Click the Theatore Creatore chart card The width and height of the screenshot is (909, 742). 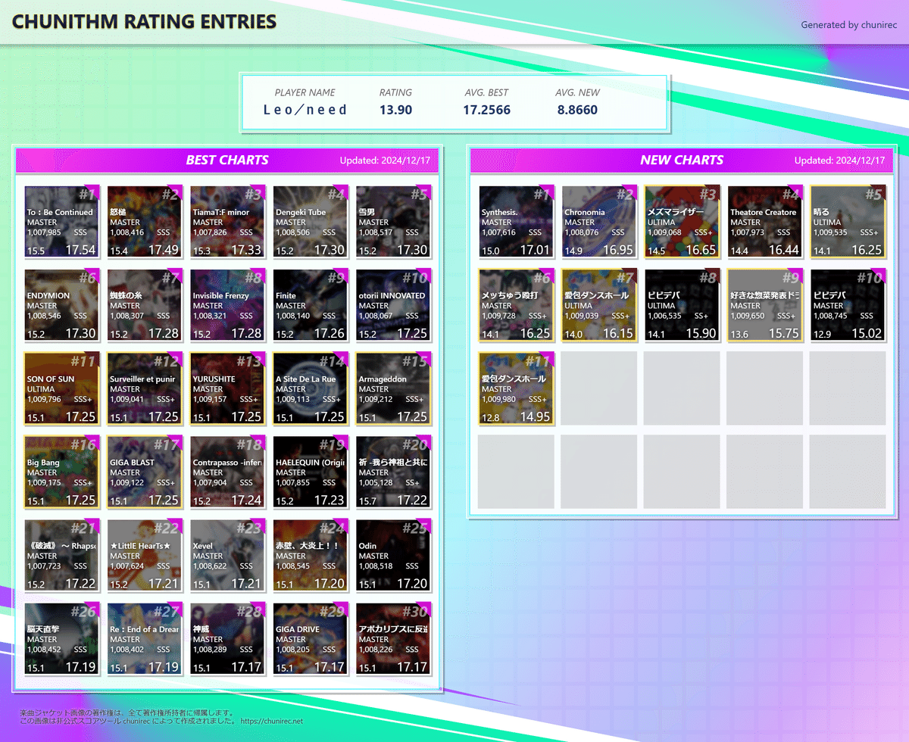[765, 222]
